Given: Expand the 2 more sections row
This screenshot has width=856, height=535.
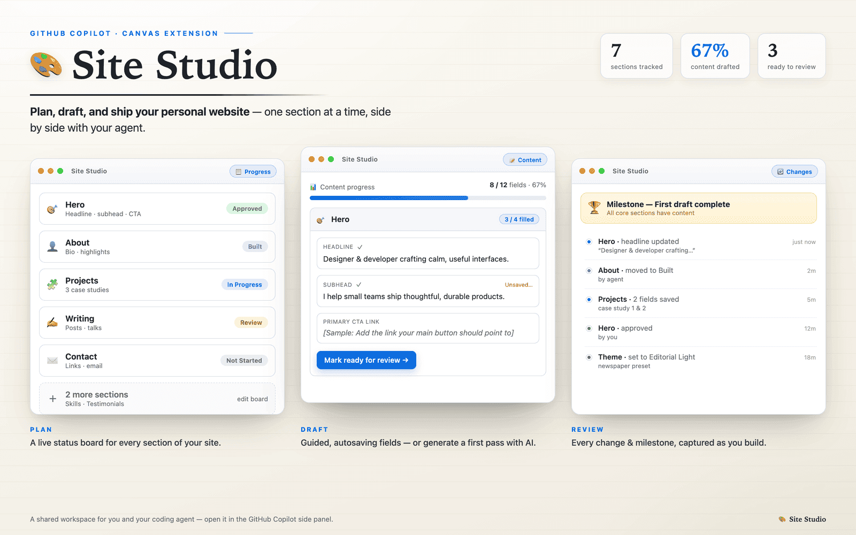Looking at the screenshot, I should pyautogui.click(x=157, y=399).
